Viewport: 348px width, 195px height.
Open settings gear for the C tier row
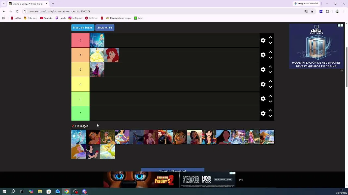263,84
